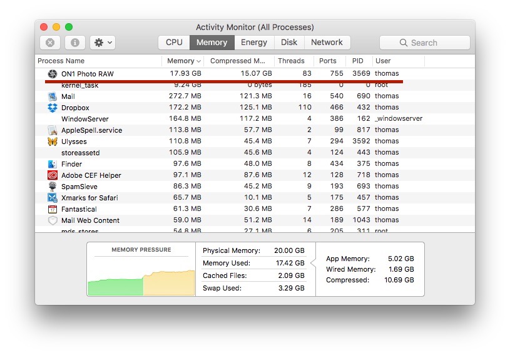Toggle Memory column sort order arrow
This screenshot has height=355, width=510.
[x=198, y=61]
